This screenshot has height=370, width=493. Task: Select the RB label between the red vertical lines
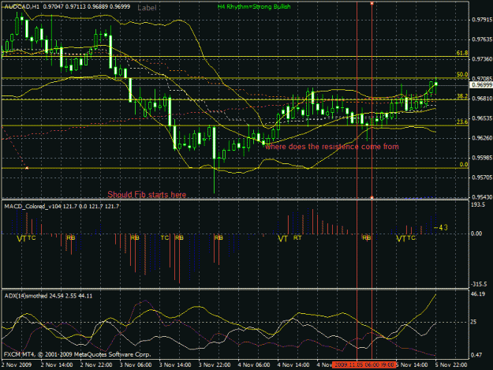366,238
